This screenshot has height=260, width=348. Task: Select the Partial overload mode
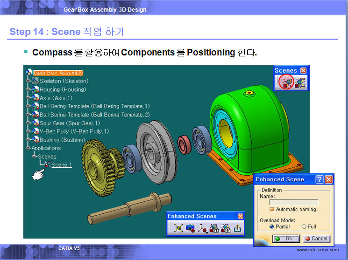[x=272, y=226]
